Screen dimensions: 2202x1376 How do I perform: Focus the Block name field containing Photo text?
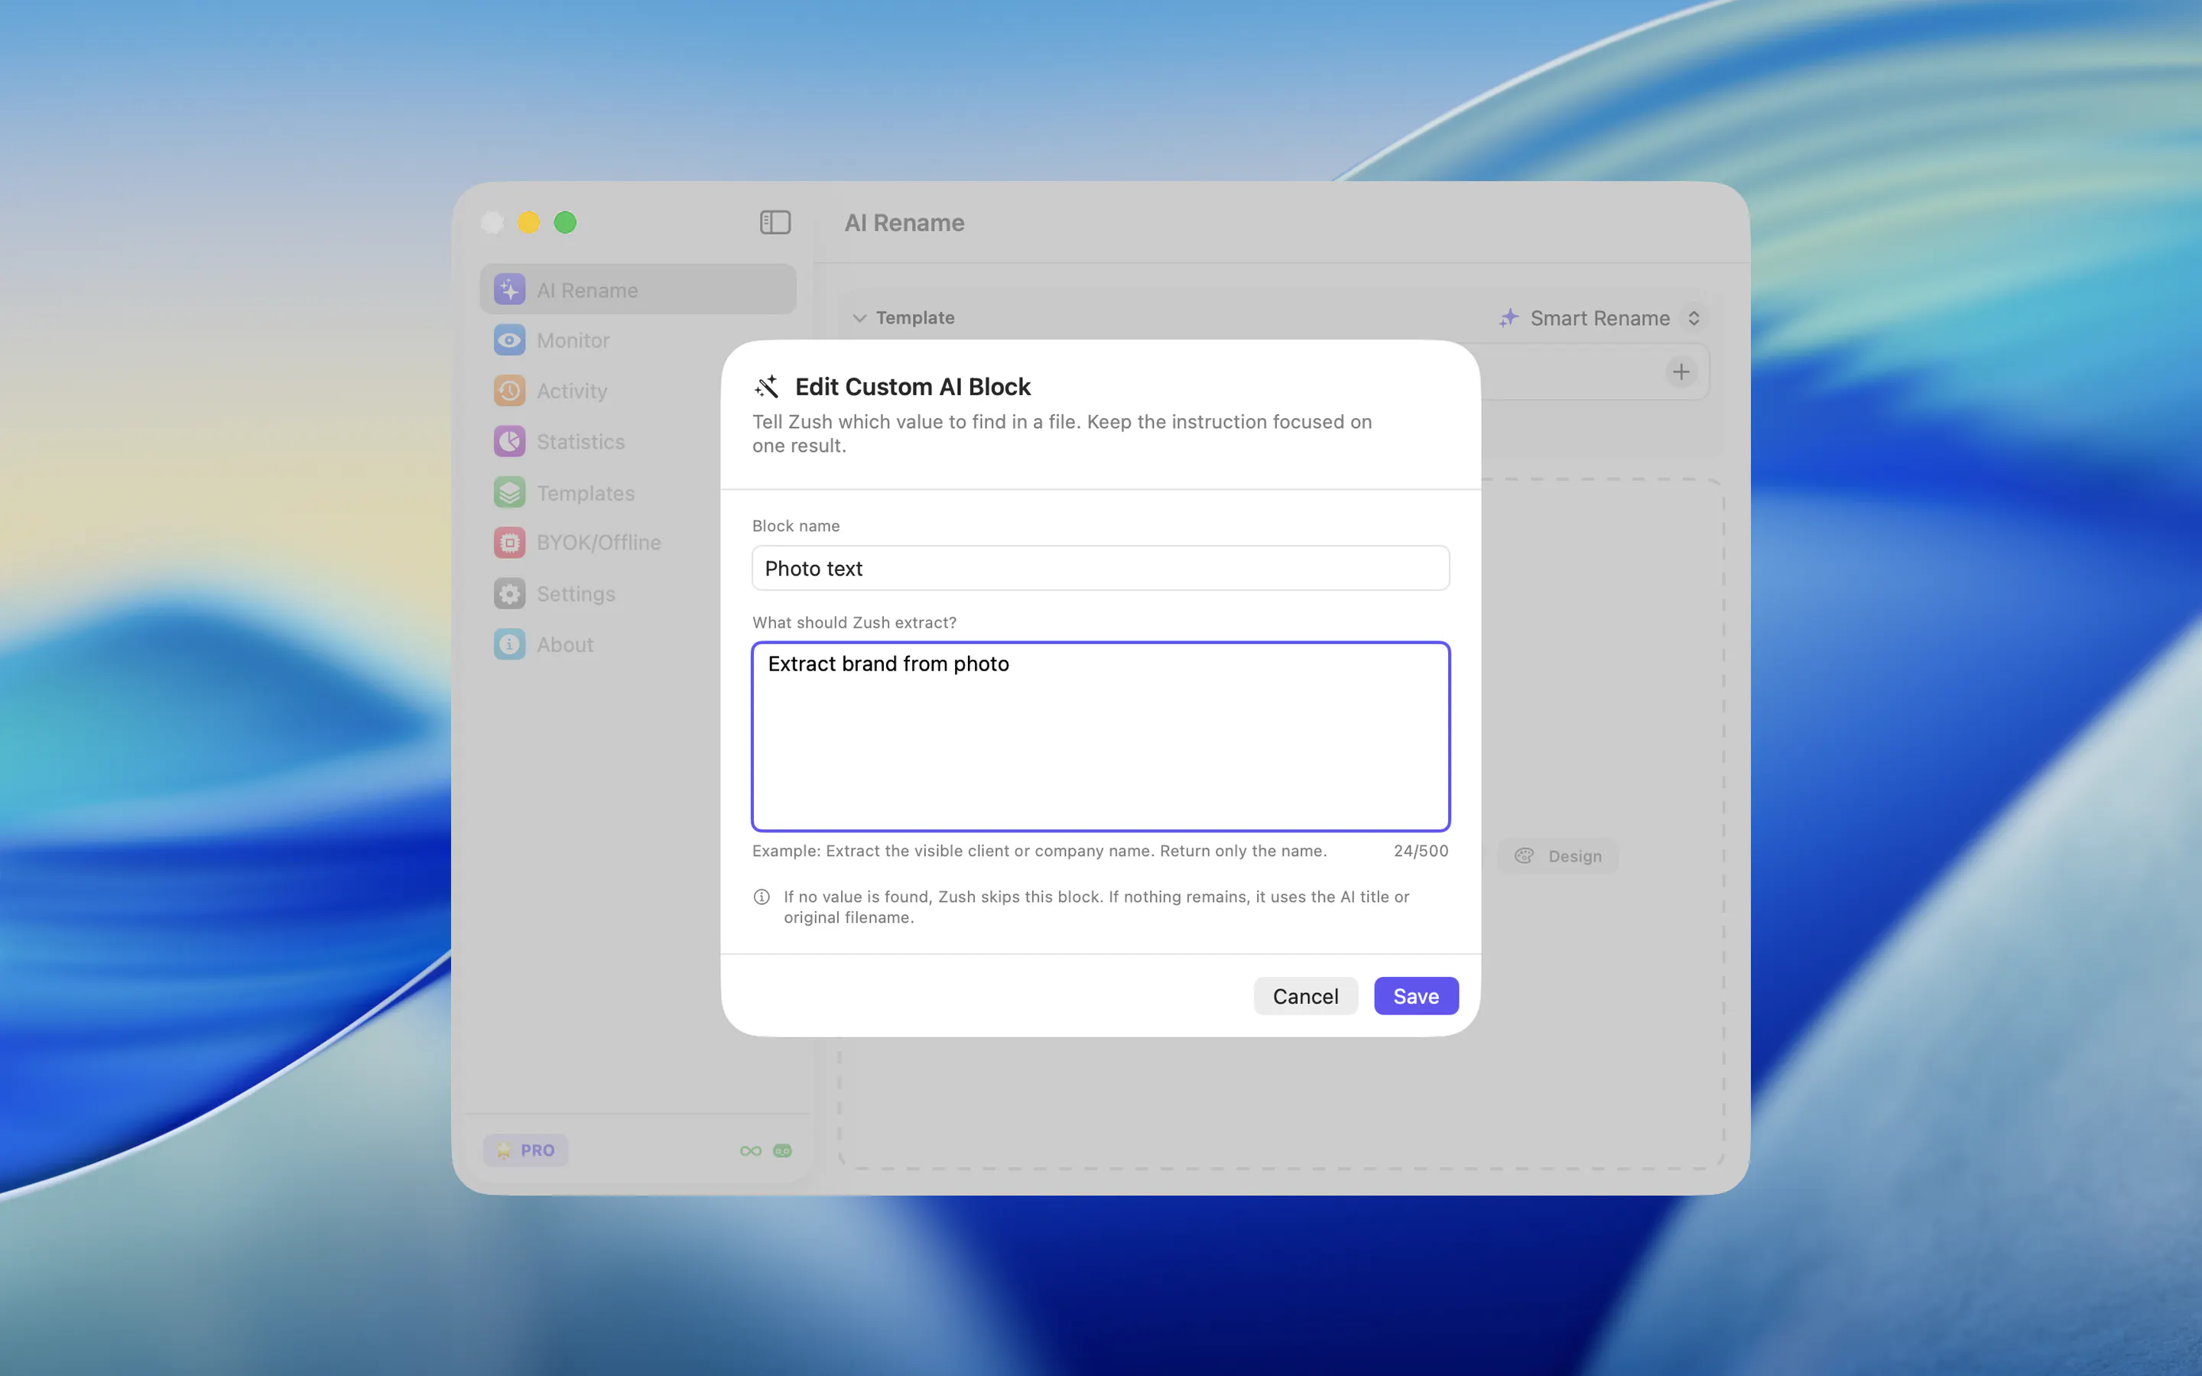1100,568
